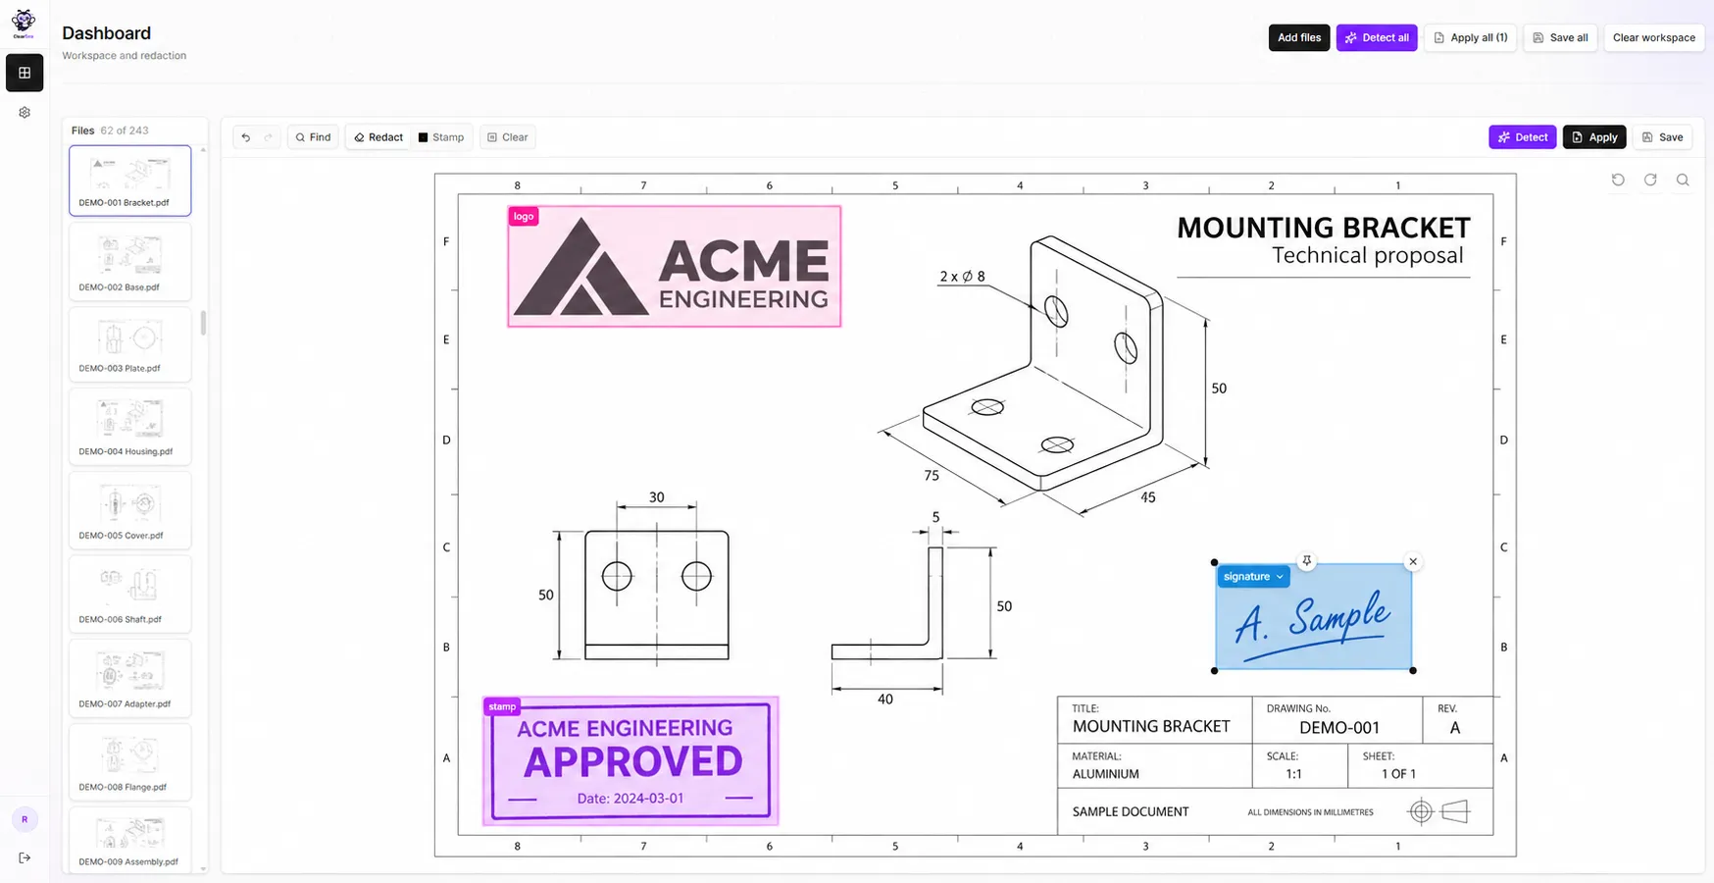Select the logo redaction tag
Screen dimensions: 1714x883
pyautogui.click(x=524, y=217)
